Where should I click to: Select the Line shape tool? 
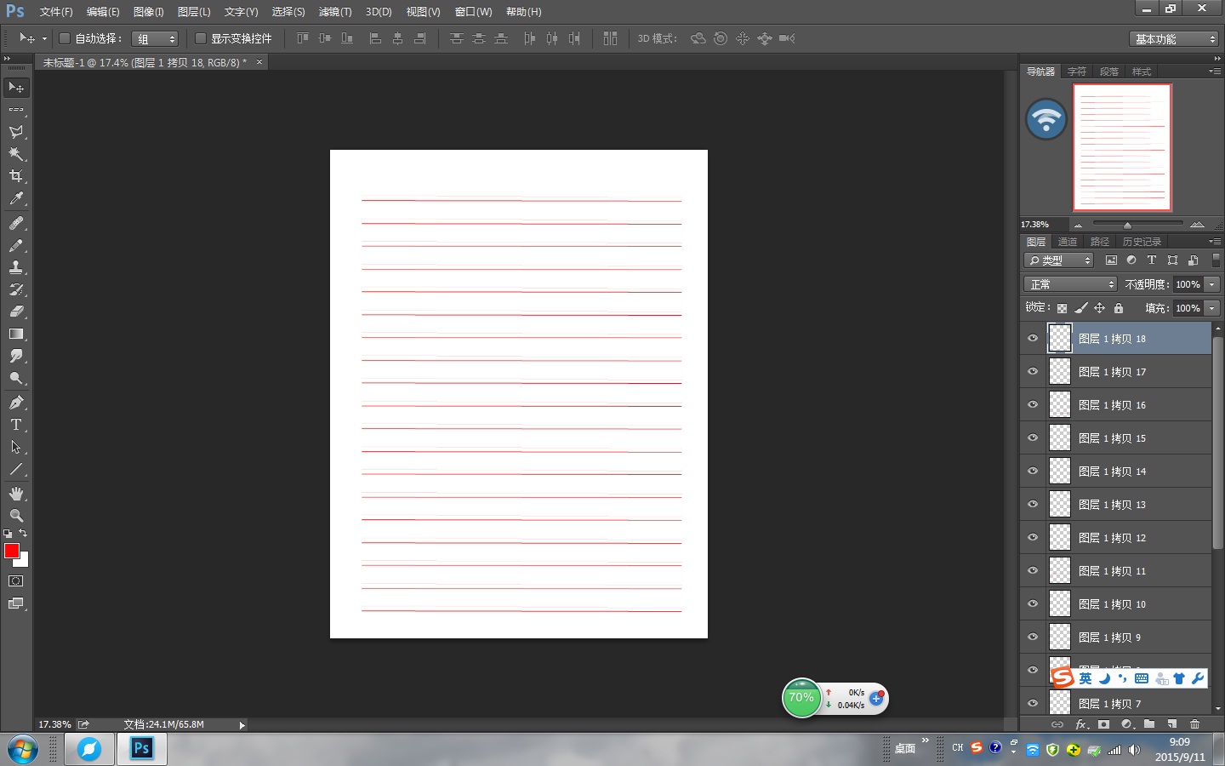click(16, 469)
